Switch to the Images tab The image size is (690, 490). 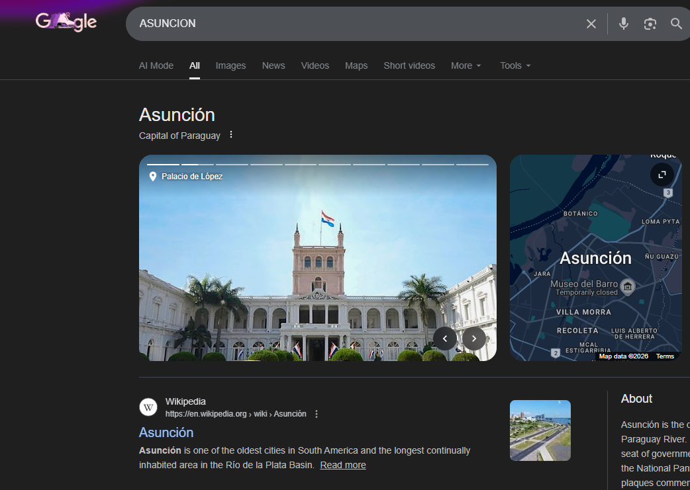coord(230,65)
